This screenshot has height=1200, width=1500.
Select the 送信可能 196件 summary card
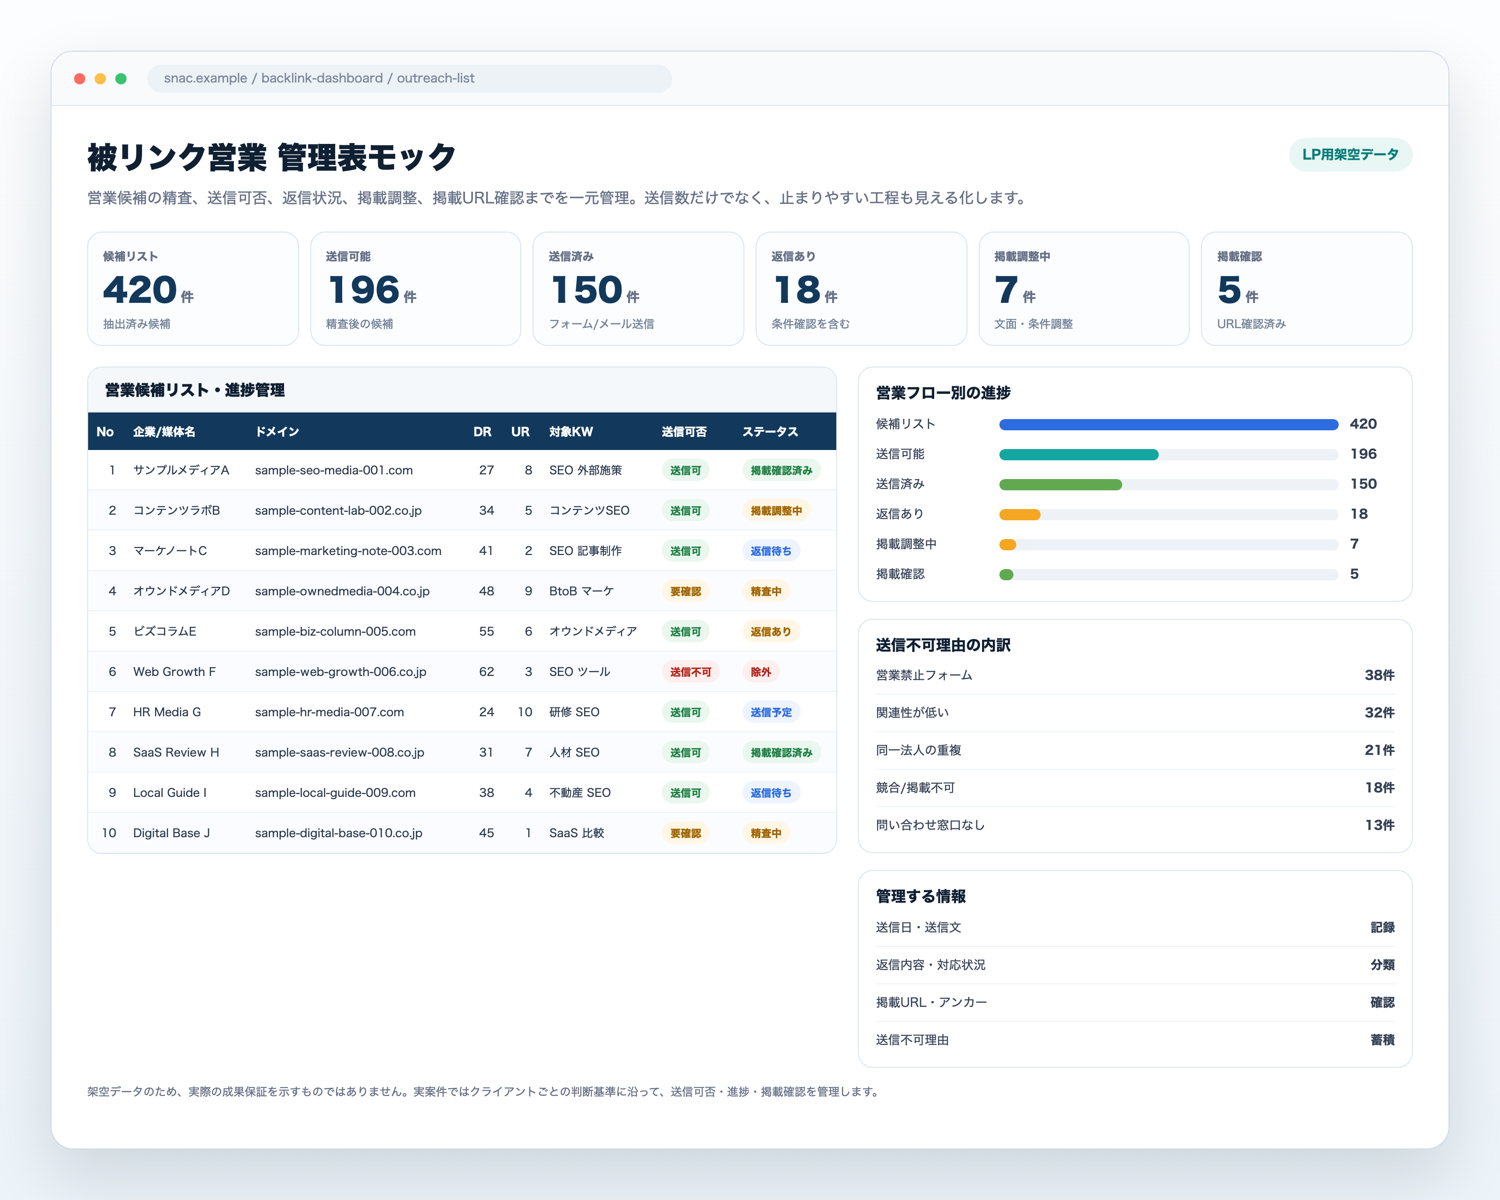point(415,289)
